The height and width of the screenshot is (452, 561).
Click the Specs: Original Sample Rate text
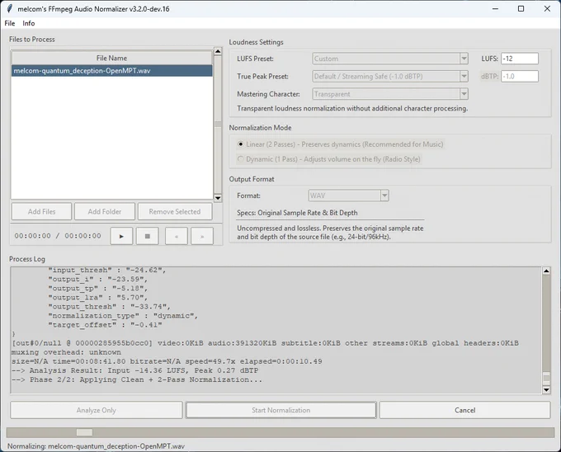[x=297, y=213]
